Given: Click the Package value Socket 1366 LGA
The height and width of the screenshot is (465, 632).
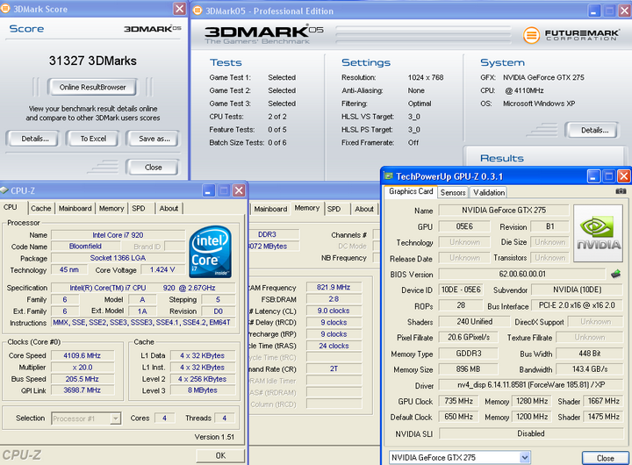Looking at the screenshot, I should pos(118,258).
